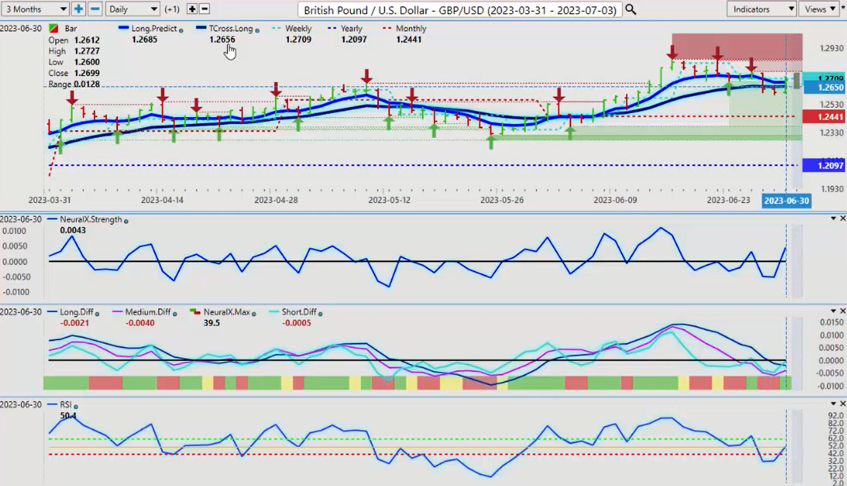Click the Bar chart type icon

pos(53,29)
